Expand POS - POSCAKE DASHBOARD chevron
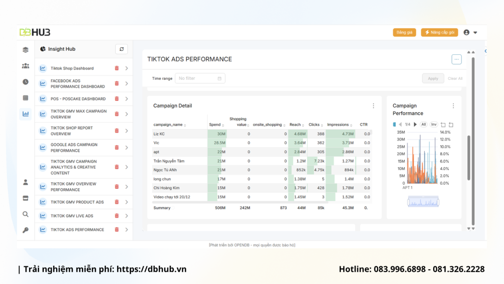Screen dimensions: 504x284 (x=126, y=99)
